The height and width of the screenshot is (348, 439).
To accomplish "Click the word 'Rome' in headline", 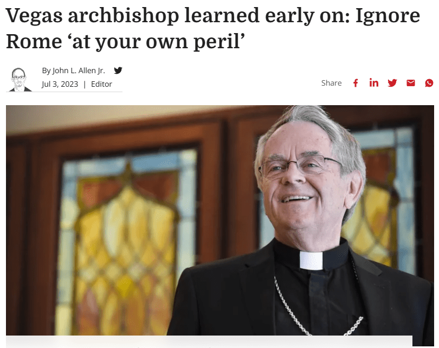I will 34,41.
